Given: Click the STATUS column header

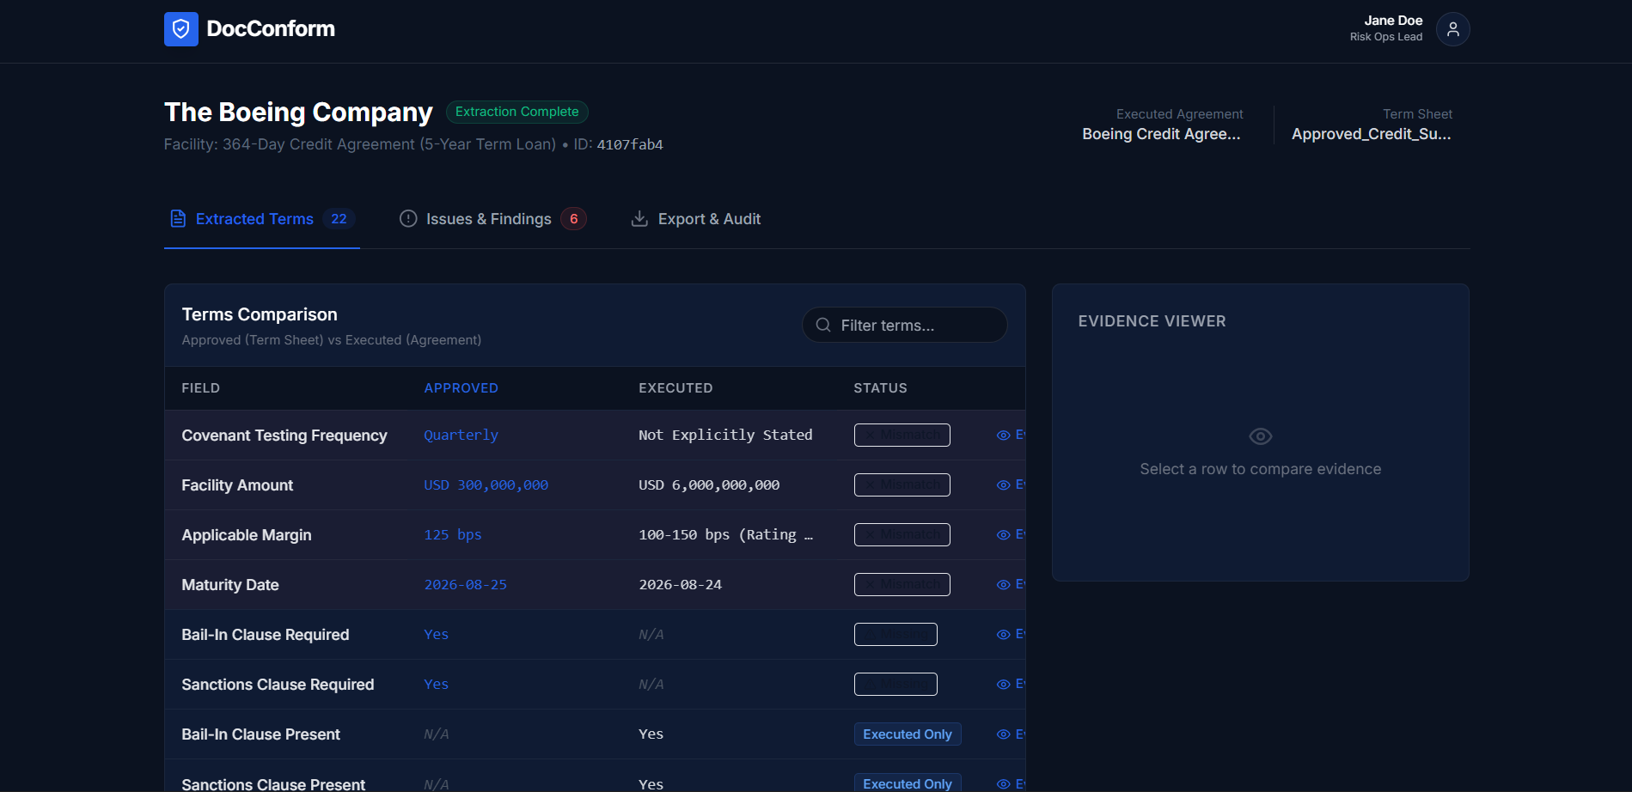Looking at the screenshot, I should pyautogui.click(x=880, y=388).
